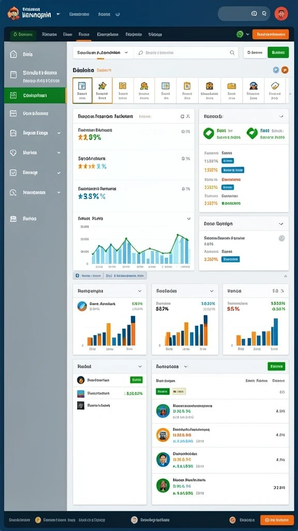Image resolution: width=298 pixels, height=531 pixels.
Task: Toggle the grey round indicator in the lower-right card
Action: point(281,239)
